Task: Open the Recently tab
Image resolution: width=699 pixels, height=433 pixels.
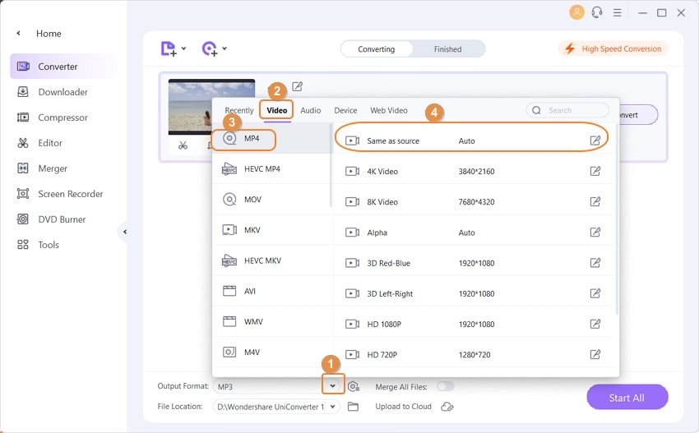Action: [x=239, y=110]
